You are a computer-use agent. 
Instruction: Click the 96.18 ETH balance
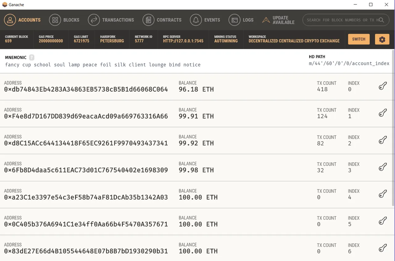pos(196,90)
